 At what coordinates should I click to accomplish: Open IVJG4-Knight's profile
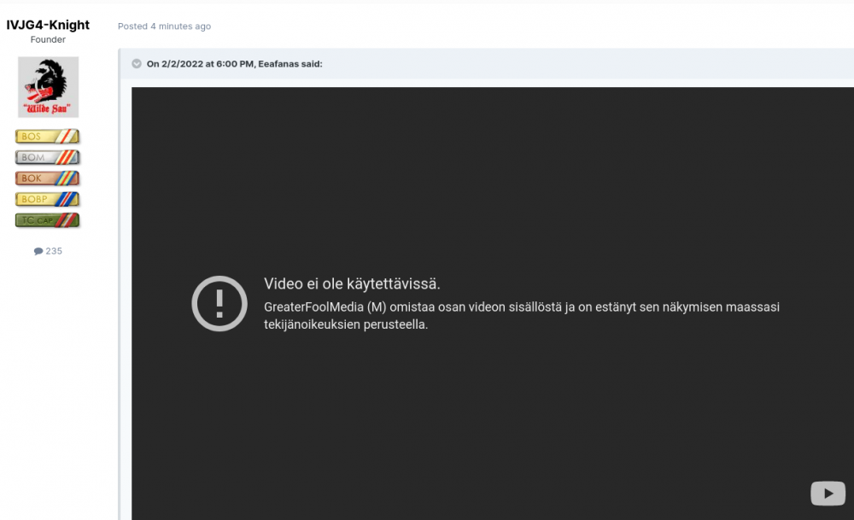click(x=48, y=25)
